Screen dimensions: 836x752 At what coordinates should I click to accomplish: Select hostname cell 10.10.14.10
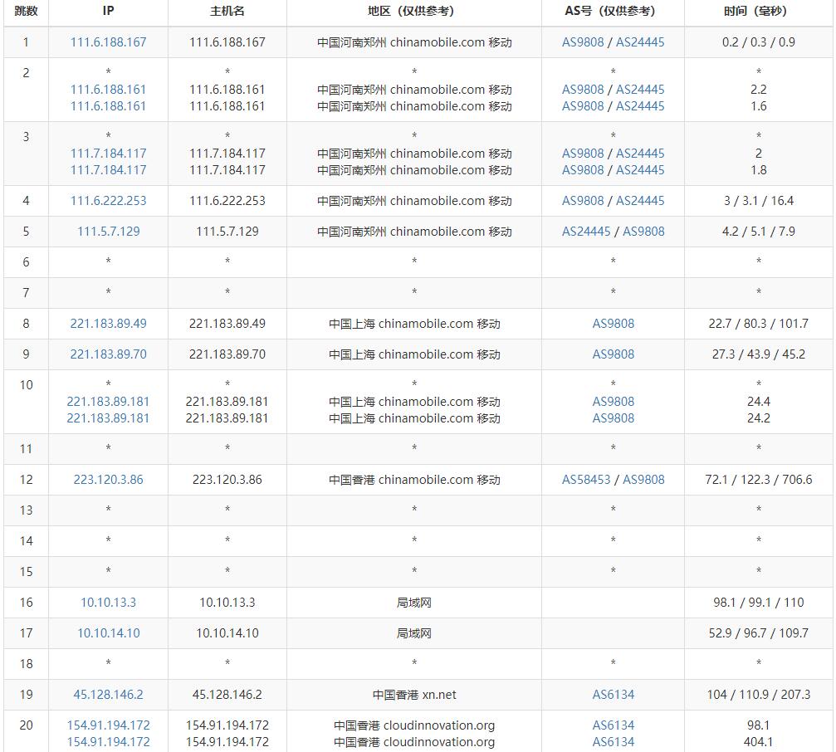click(x=227, y=633)
